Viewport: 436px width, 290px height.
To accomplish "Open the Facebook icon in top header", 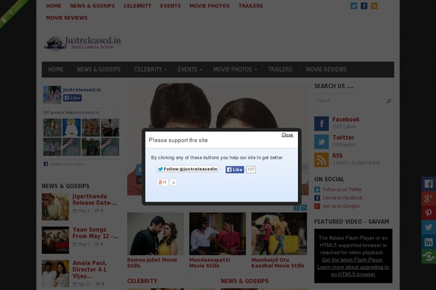I will point(364,6).
